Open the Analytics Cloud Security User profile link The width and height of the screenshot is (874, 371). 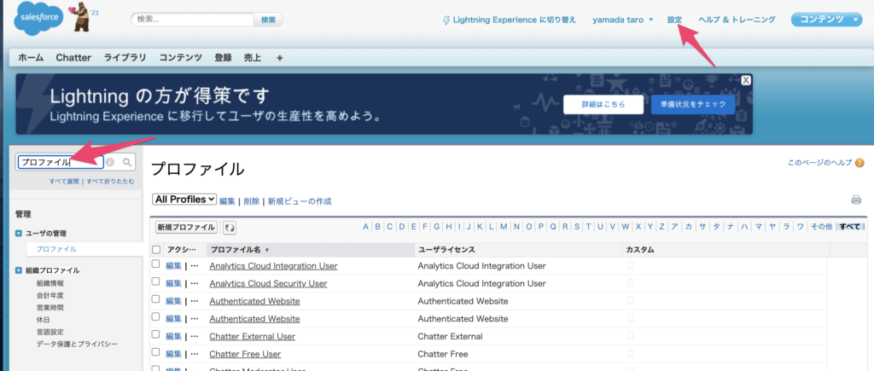pyautogui.click(x=268, y=283)
